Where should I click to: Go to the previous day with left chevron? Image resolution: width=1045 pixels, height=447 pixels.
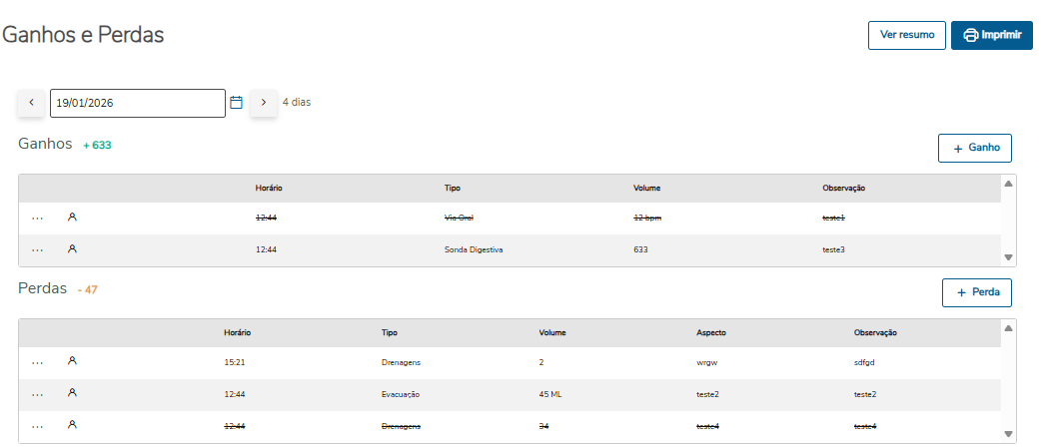[31, 102]
